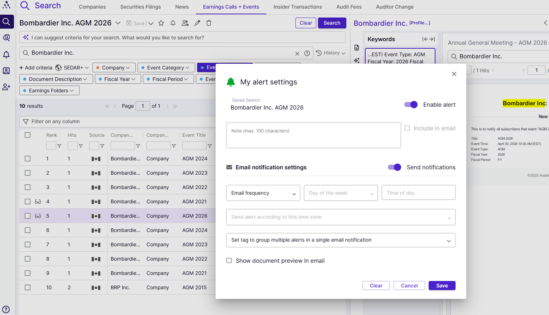The image size is (549, 315).
Task: Open the contacts profile icon in the sidebar
Action: [6, 71]
